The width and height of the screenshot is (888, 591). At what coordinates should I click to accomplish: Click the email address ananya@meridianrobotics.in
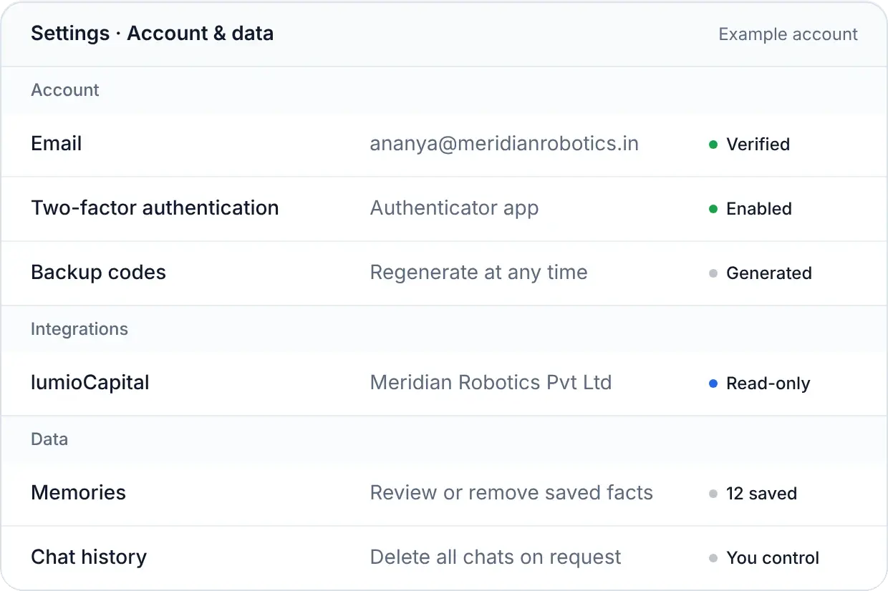[x=504, y=144]
